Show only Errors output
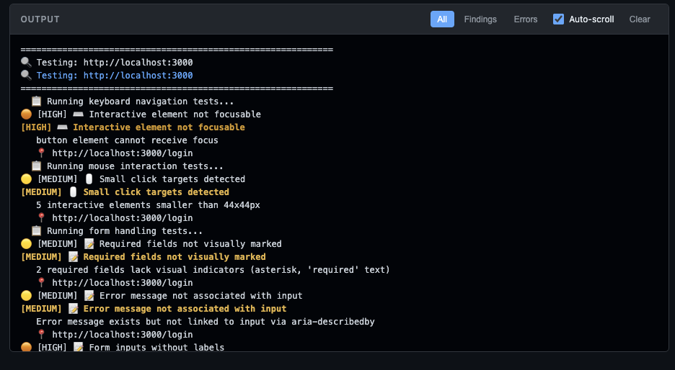Screen dimensions: 675x370 [x=526, y=19]
